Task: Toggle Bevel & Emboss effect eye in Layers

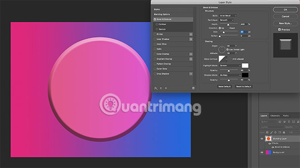Action: coord(273,147)
